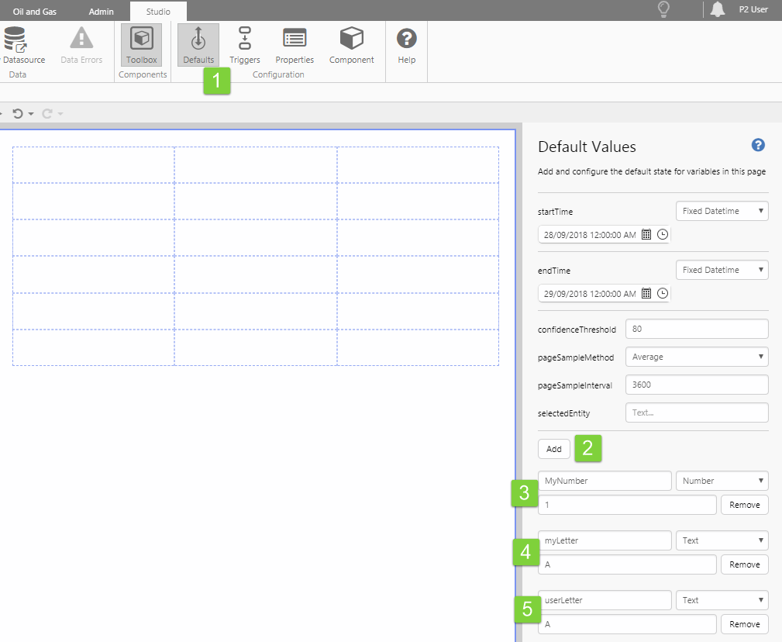Open the Component configuration
The image size is (782, 642).
click(351, 45)
